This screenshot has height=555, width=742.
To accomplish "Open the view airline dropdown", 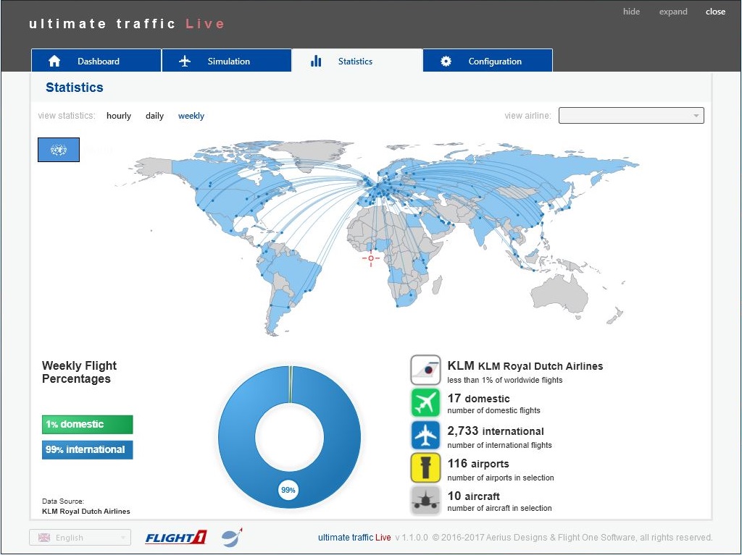I will tap(631, 115).
